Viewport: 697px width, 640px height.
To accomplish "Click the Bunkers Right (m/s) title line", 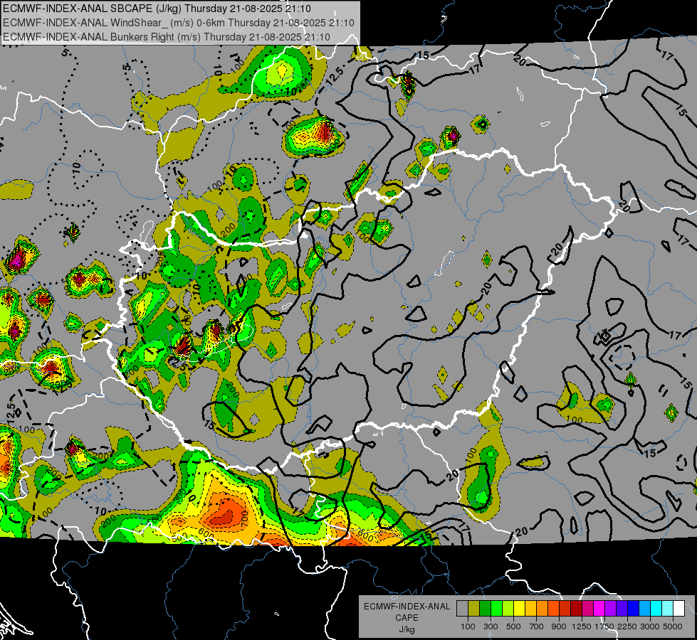I will coord(167,37).
